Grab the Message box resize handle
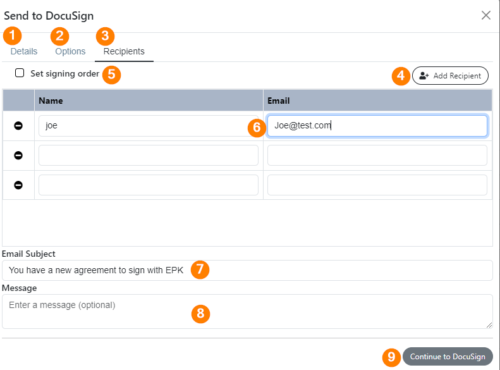The width and height of the screenshot is (500, 370). click(x=489, y=325)
